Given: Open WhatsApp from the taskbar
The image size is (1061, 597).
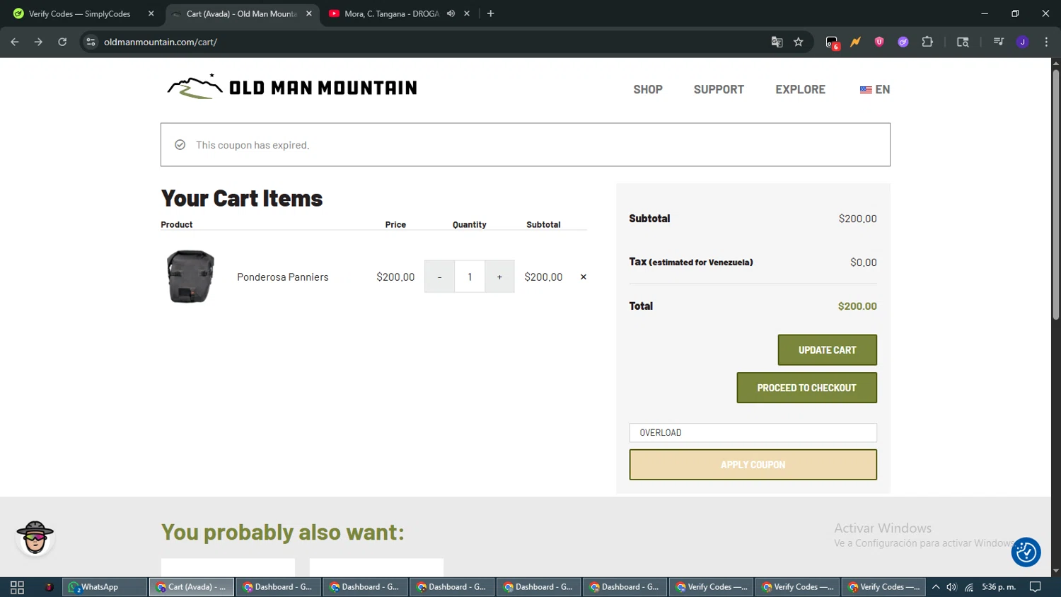Looking at the screenshot, I should pos(105,587).
